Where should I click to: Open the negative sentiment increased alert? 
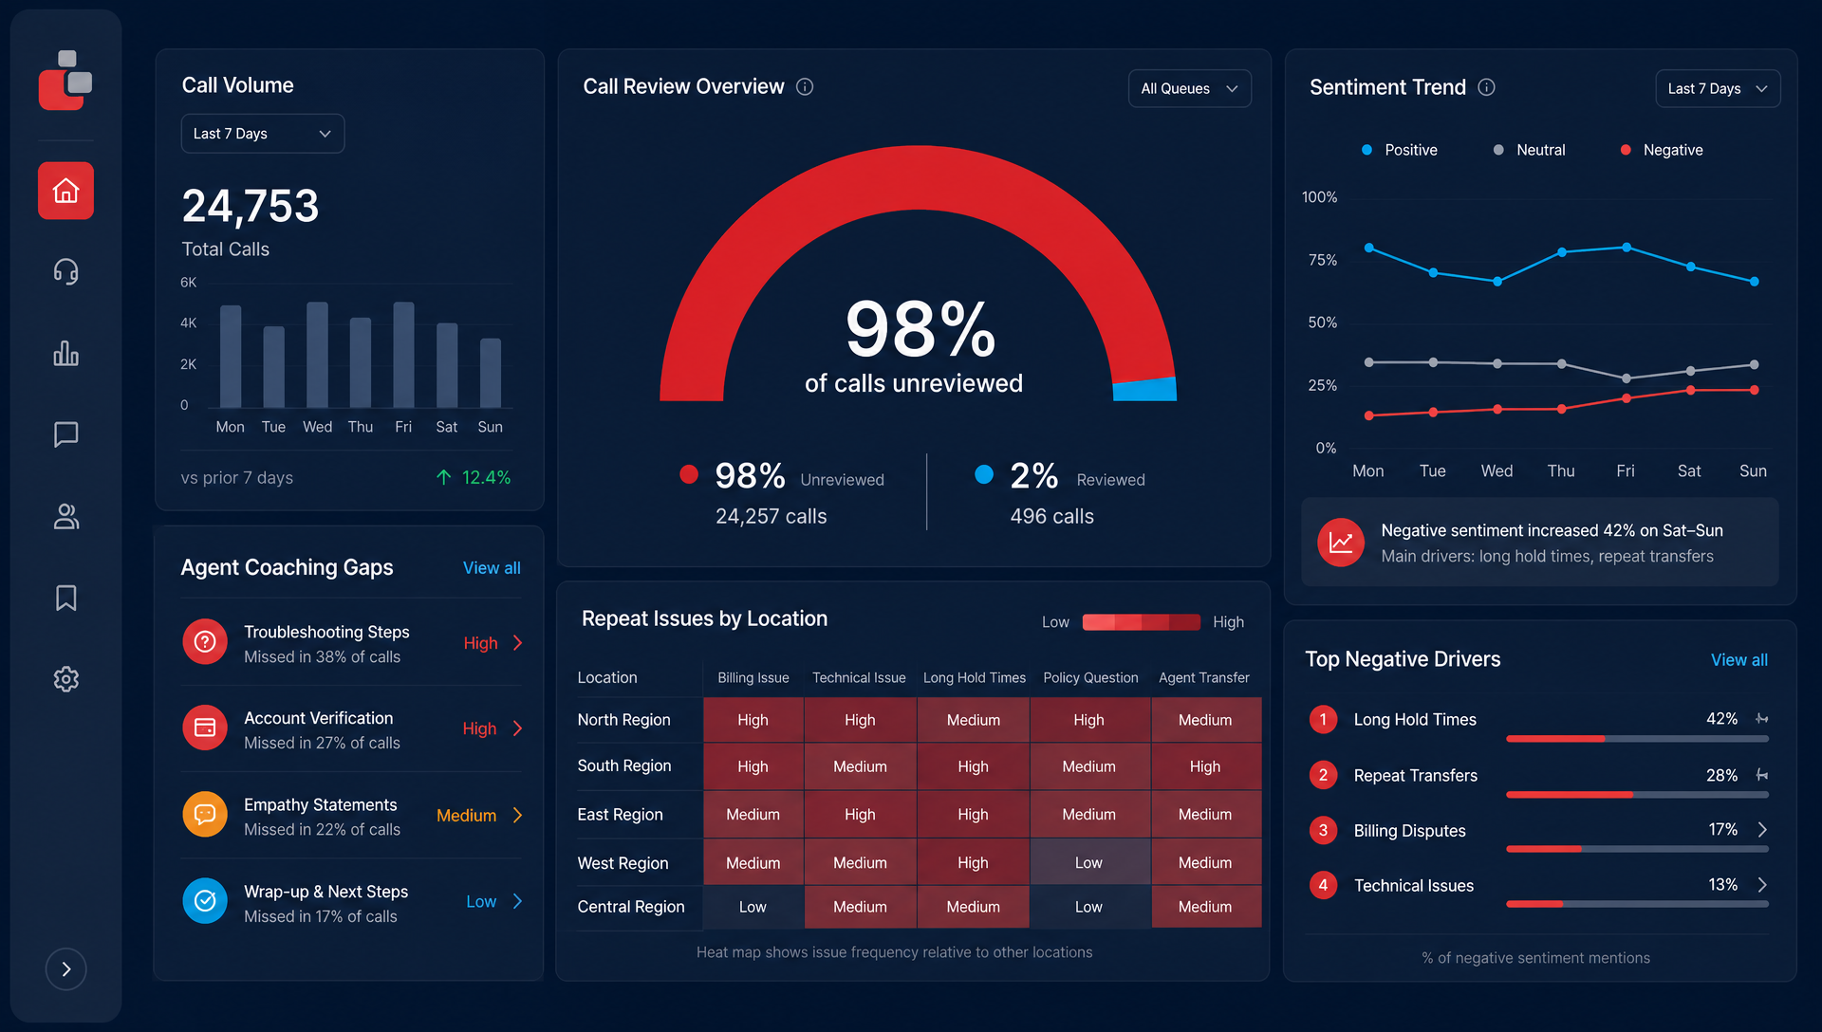click(1539, 543)
